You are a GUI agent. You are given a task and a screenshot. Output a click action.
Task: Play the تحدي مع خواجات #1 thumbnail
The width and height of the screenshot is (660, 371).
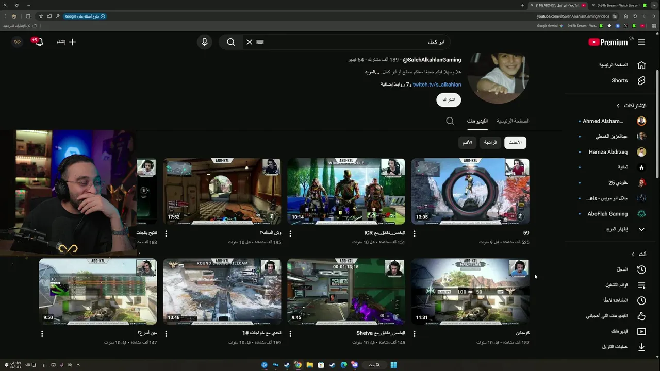(x=222, y=292)
